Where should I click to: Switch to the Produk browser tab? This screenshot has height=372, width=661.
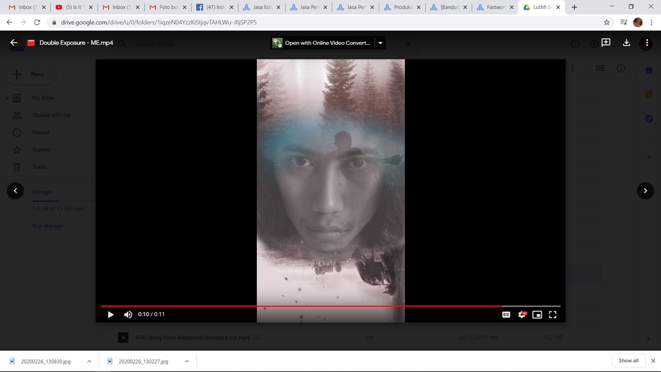pyautogui.click(x=402, y=7)
